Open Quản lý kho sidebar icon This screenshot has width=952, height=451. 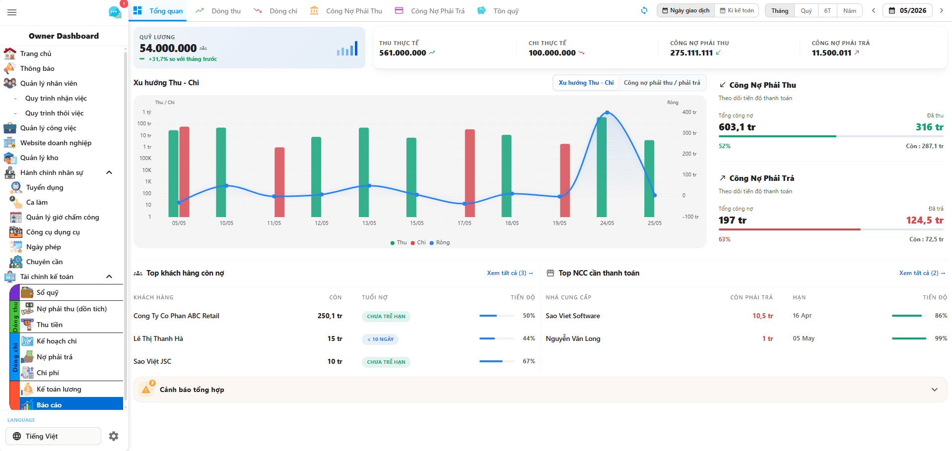click(10, 158)
